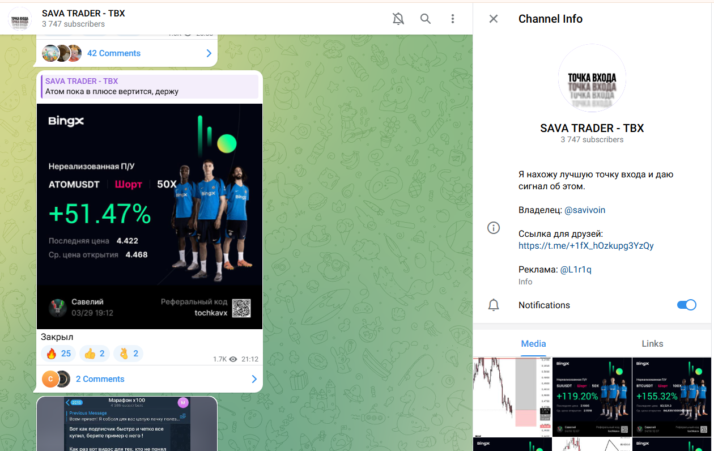Open the 'Марафон x100' forwarded screenshot image
Viewport: 714px width, 451px height.
coord(127,424)
